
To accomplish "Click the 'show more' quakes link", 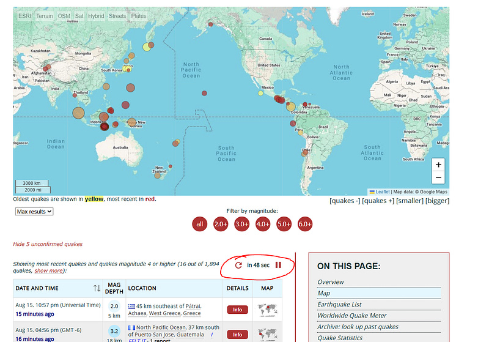I will click(x=48, y=270).
